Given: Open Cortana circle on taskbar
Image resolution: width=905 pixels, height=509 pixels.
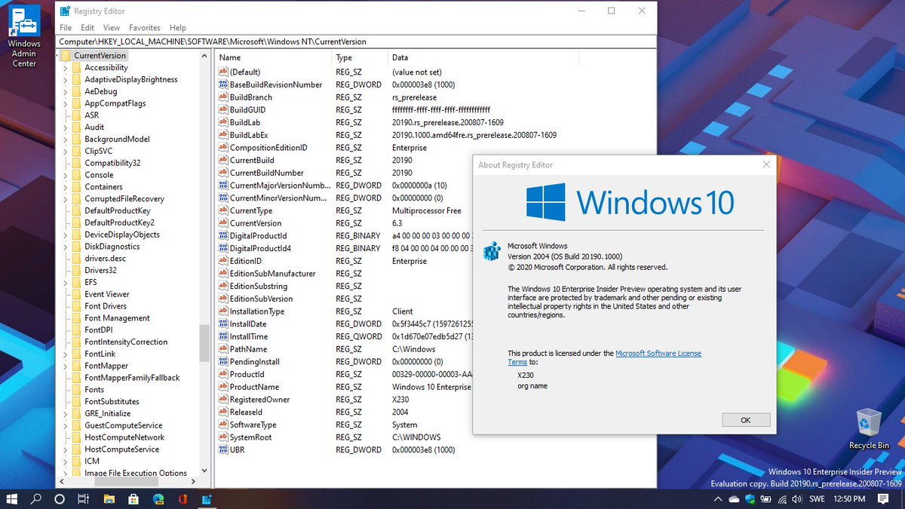Looking at the screenshot, I should click(x=60, y=499).
